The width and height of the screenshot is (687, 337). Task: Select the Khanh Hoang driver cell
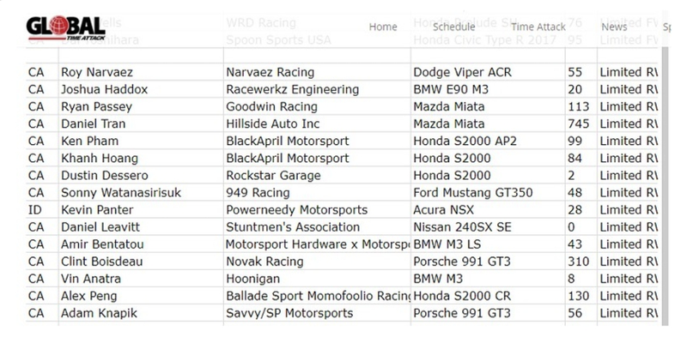(141, 158)
